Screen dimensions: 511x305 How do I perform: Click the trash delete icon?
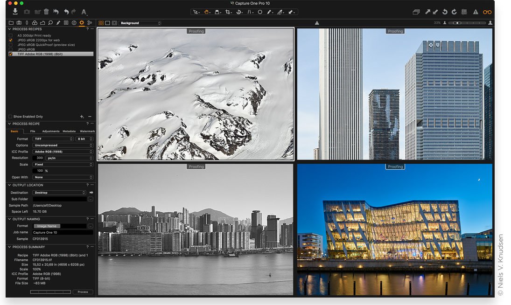pos(46,12)
